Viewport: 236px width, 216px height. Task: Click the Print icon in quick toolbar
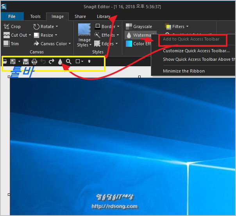point(34,62)
